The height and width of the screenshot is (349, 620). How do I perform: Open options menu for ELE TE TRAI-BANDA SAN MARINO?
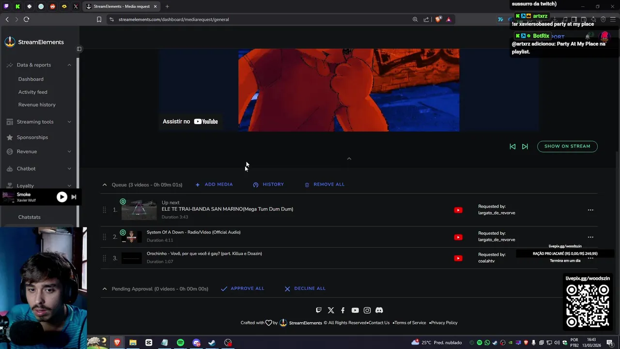(x=590, y=210)
